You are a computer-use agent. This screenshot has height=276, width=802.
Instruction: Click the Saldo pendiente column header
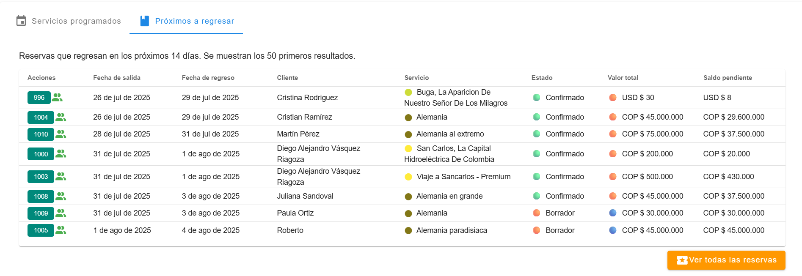coord(728,78)
